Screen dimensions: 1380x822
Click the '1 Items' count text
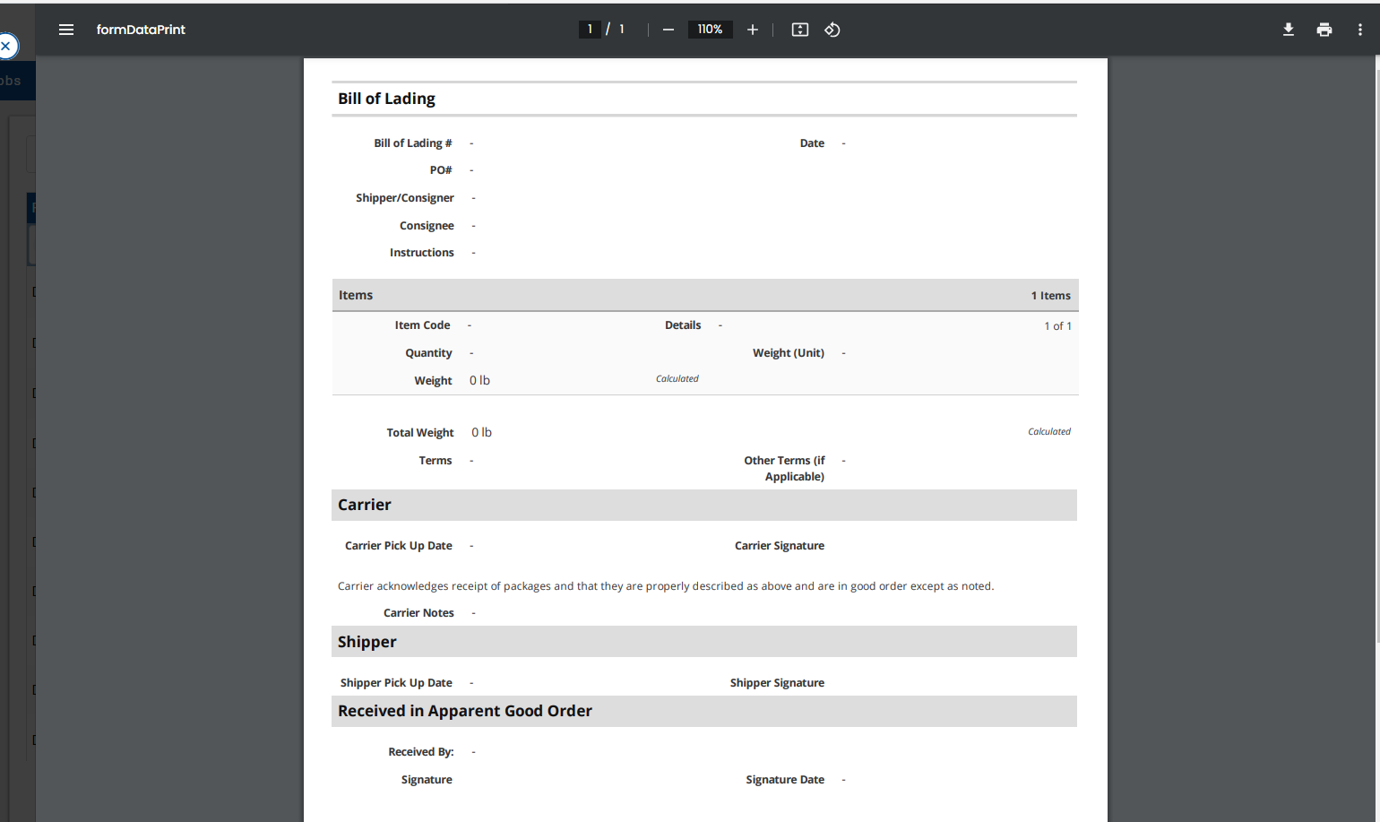tap(1050, 296)
